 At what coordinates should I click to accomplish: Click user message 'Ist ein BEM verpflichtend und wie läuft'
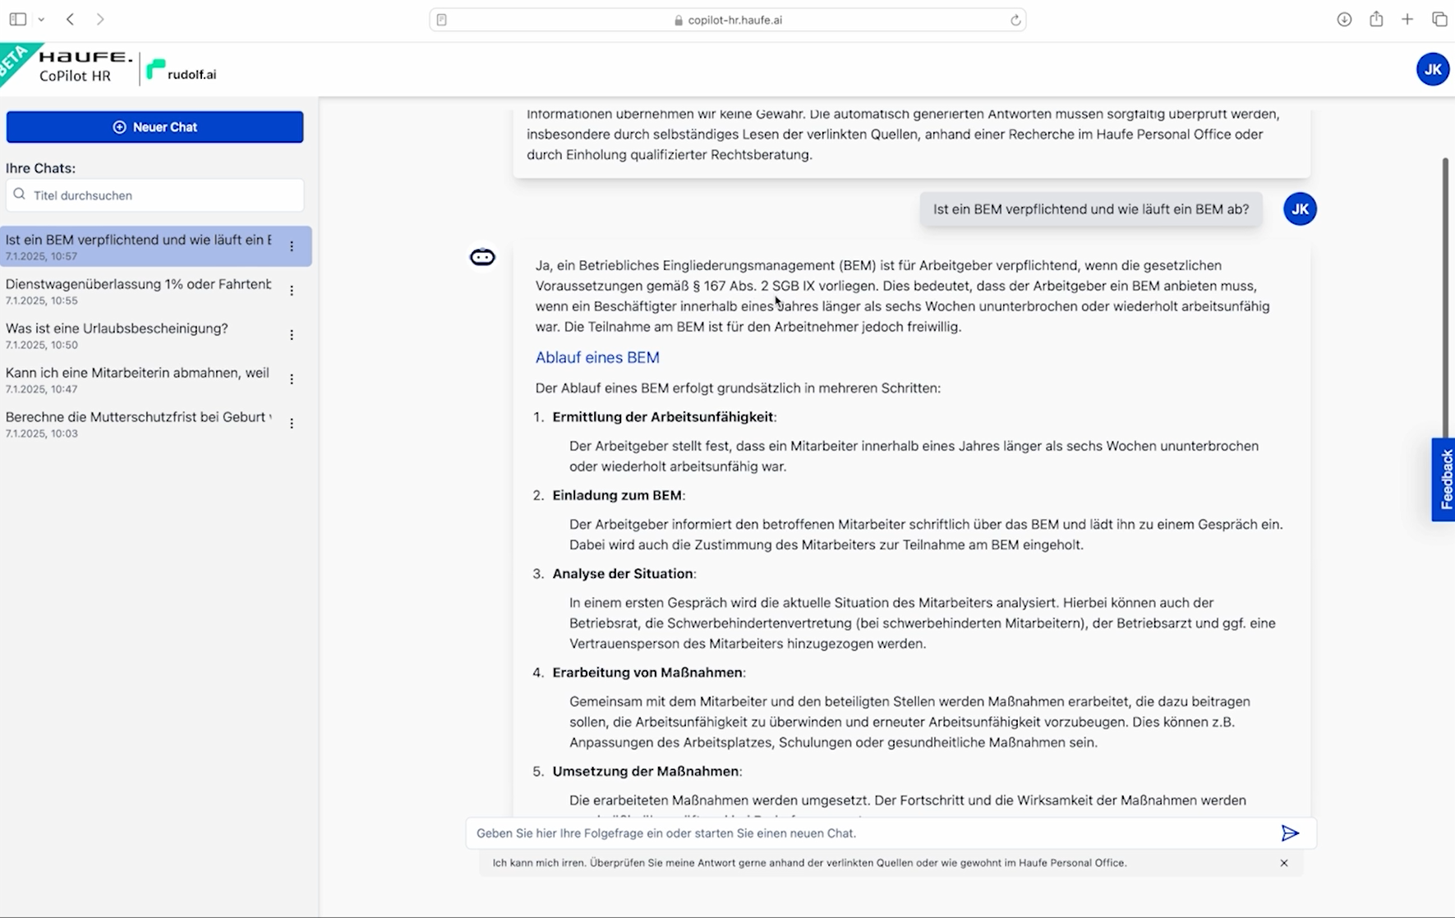point(1090,209)
